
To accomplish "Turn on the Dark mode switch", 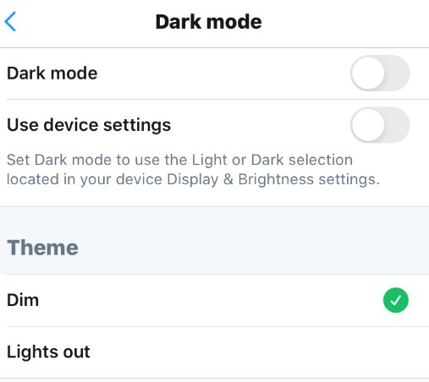I will [x=380, y=73].
